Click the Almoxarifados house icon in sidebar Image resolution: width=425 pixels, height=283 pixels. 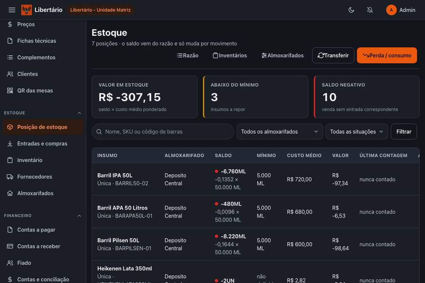(10, 193)
